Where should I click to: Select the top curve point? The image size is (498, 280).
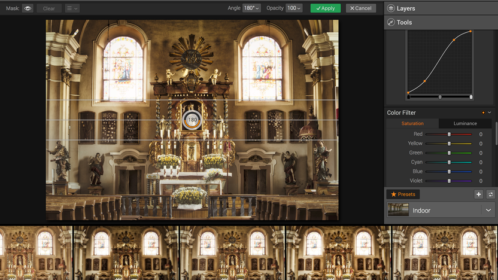pyautogui.click(x=470, y=32)
